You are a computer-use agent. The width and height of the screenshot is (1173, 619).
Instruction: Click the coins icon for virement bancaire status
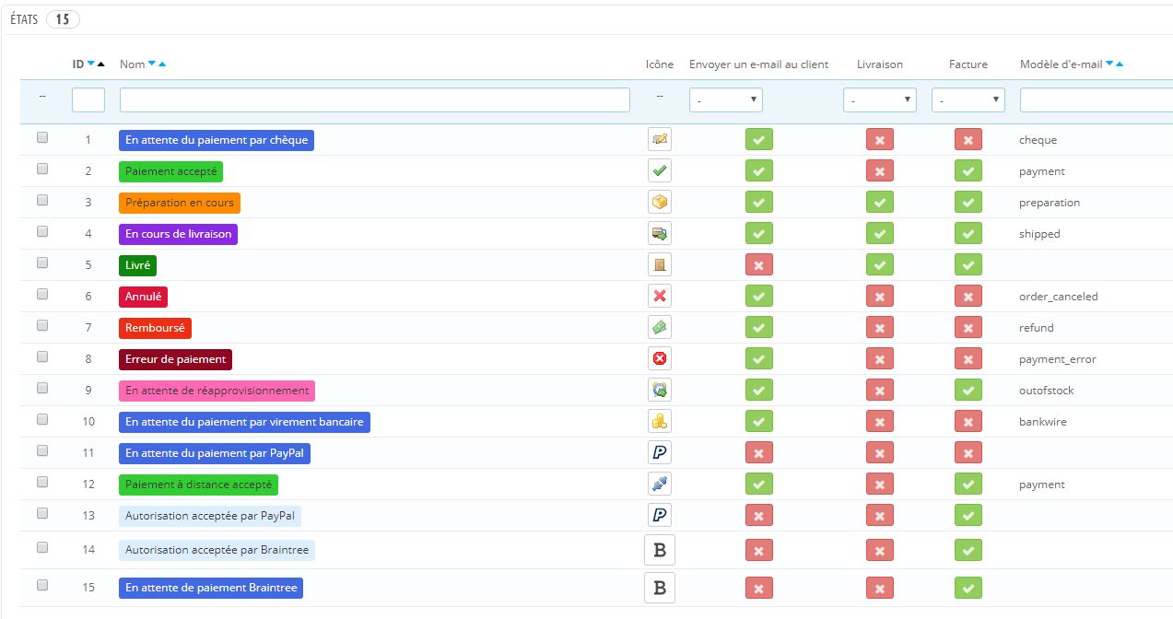pyautogui.click(x=660, y=422)
